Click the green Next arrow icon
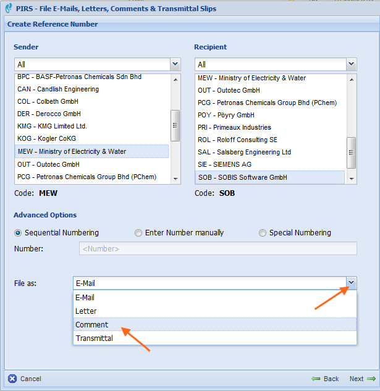This screenshot has width=380, height=391. (x=371, y=379)
